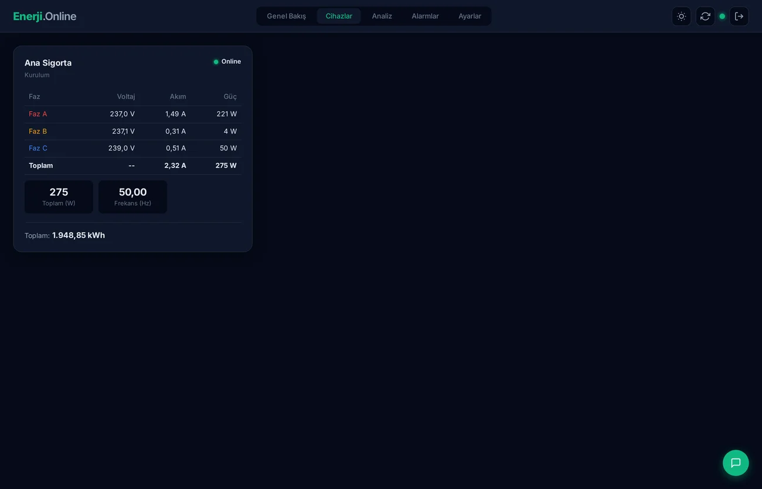Click the green connection status dot in header
The image size is (762, 489).
tap(722, 16)
